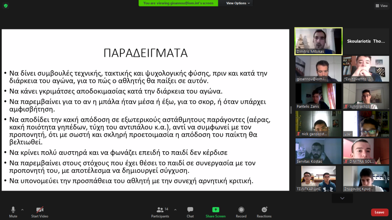Mute the microphone
This screenshot has width=392, height=220.
13,211
